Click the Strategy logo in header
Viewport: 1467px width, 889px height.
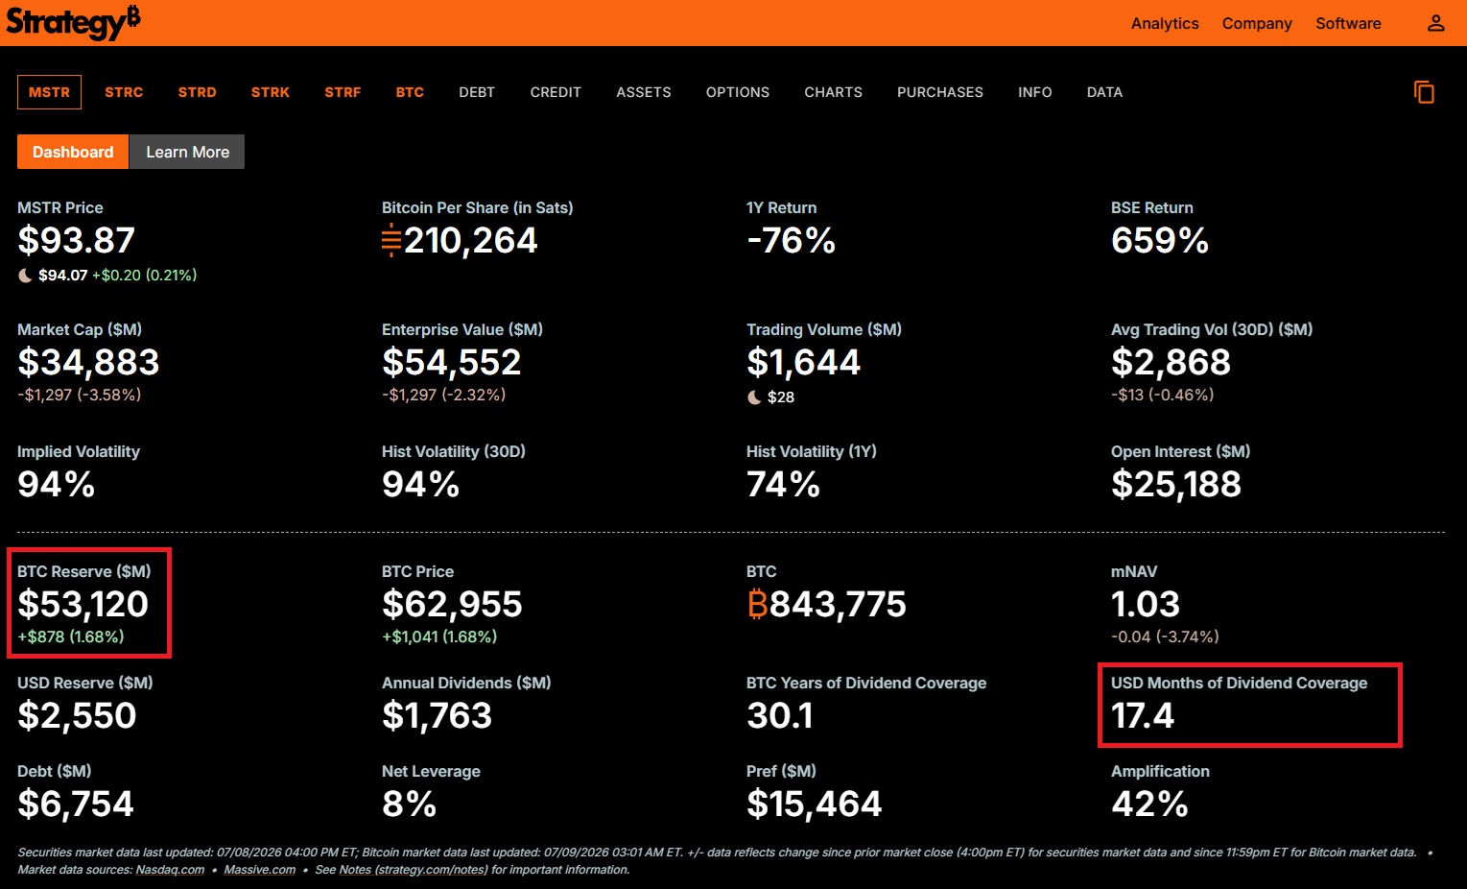[73, 21]
